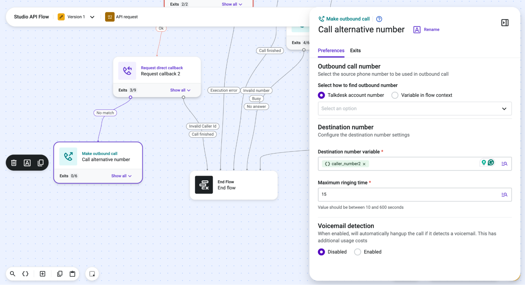Click the Rename link
Screen dimensions: 525x285
432,29
